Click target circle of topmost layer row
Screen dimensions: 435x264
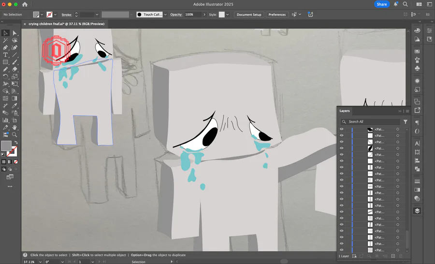tap(398, 130)
